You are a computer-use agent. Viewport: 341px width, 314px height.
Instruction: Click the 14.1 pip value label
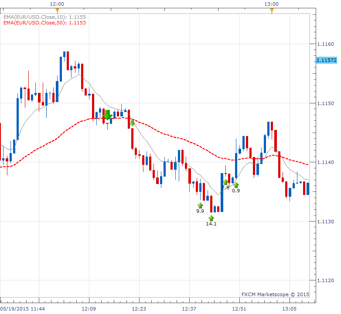click(211, 224)
